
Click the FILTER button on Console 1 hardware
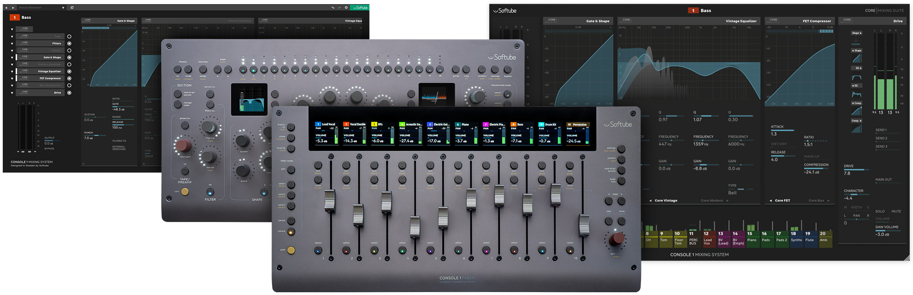pyautogui.click(x=210, y=192)
